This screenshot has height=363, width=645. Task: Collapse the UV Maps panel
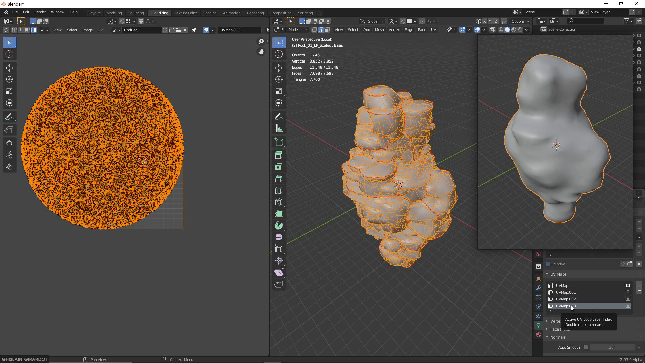pyautogui.click(x=547, y=274)
